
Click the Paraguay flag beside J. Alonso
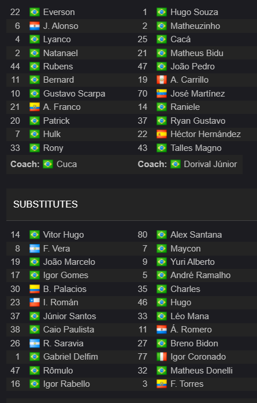point(35,26)
